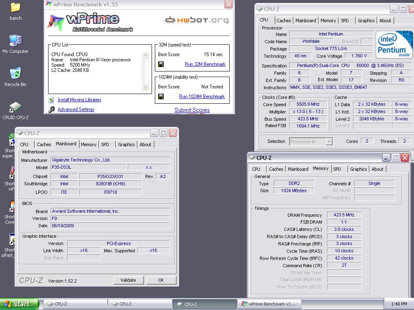Run the 32M Benchmark link
Viewport: 414px width, 310px height.
point(205,64)
